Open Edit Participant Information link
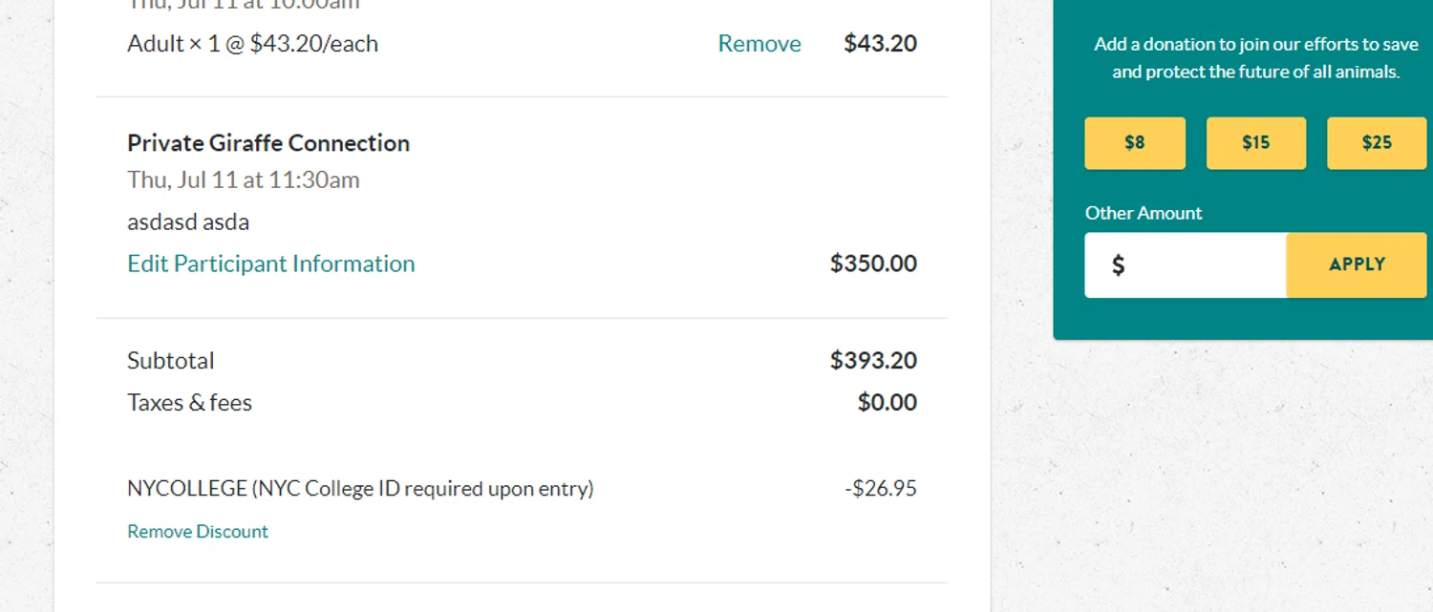 click(270, 264)
